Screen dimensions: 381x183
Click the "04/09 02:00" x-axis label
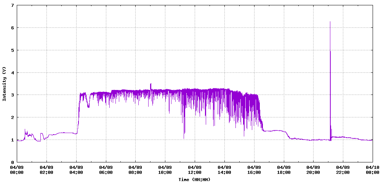click(x=46, y=170)
